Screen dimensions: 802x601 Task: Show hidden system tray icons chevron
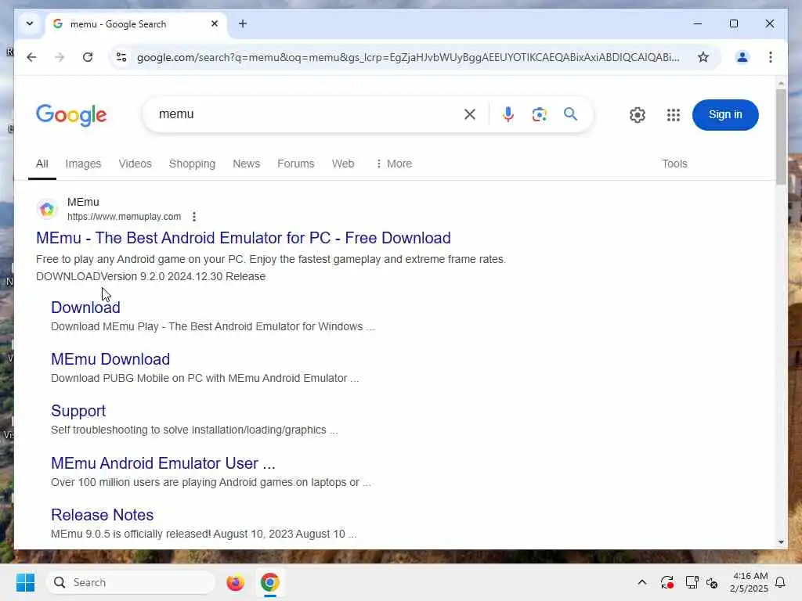pyautogui.click(x=642, y=582)
